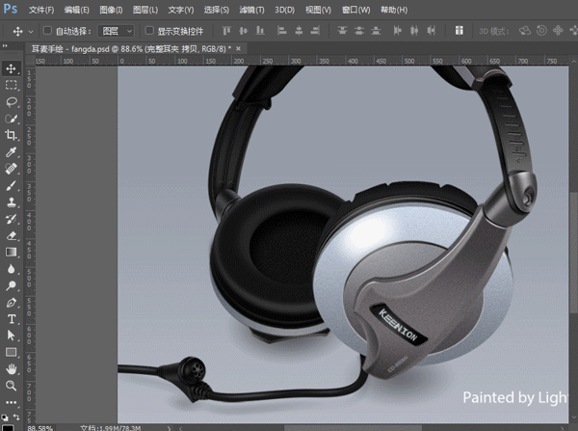Click the 3D roll mode icon
This screenshot has width=578, height=431.
tap(541, 31)
